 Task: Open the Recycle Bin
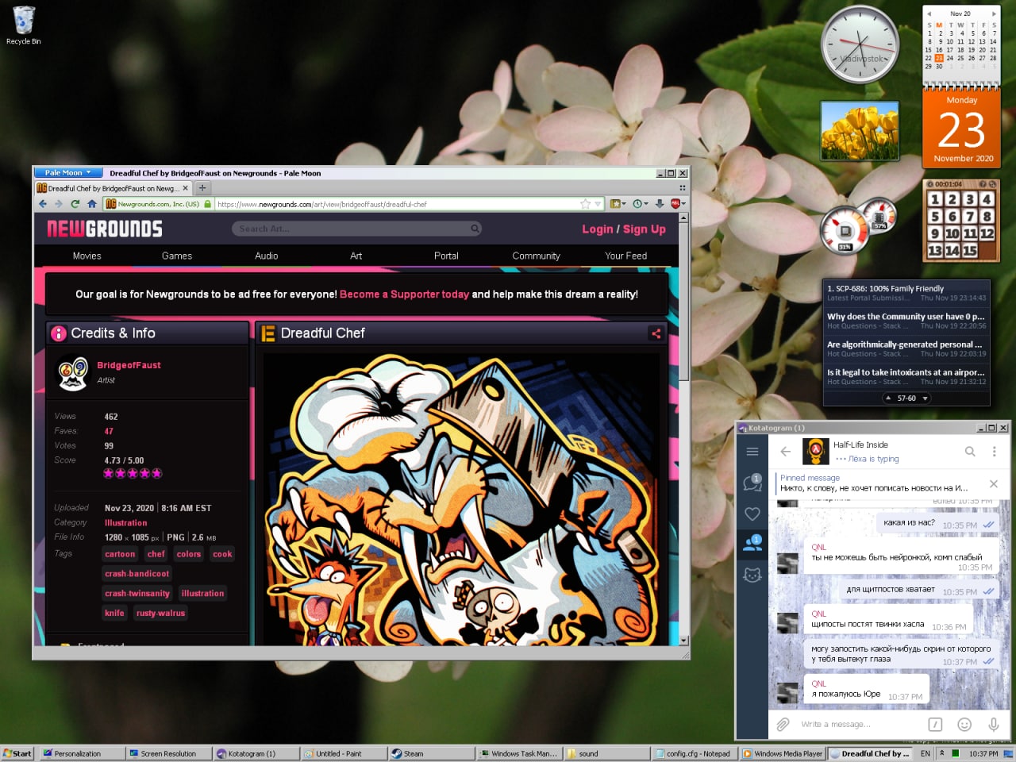coord(24,25)
